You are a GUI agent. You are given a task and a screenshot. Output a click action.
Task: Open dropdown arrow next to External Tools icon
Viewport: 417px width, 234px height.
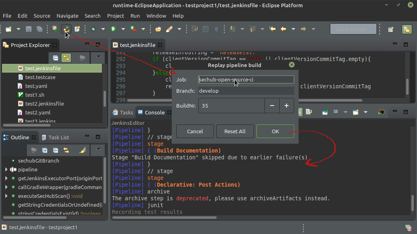pyautogui.click(x=143, y=29)
